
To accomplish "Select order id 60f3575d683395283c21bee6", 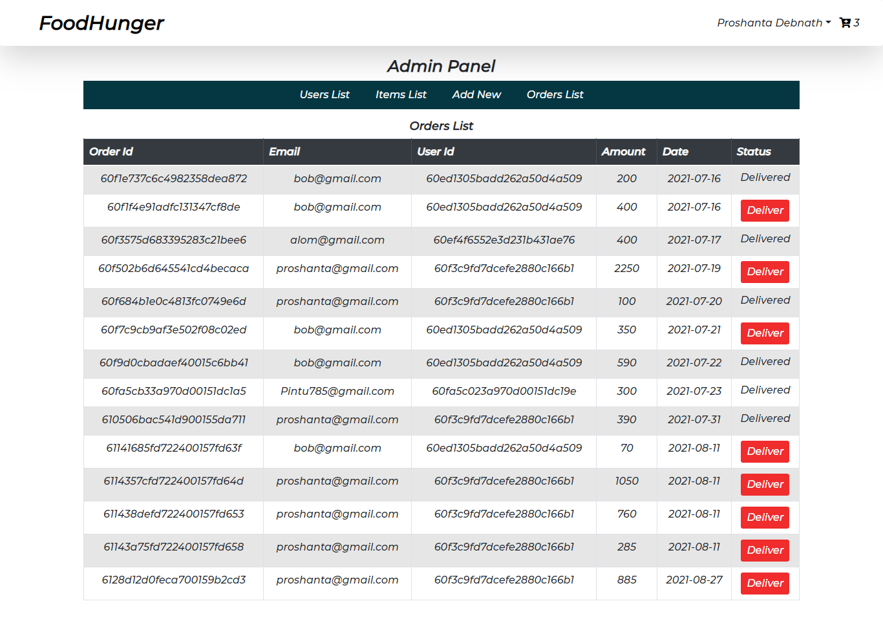I will 173,240.
